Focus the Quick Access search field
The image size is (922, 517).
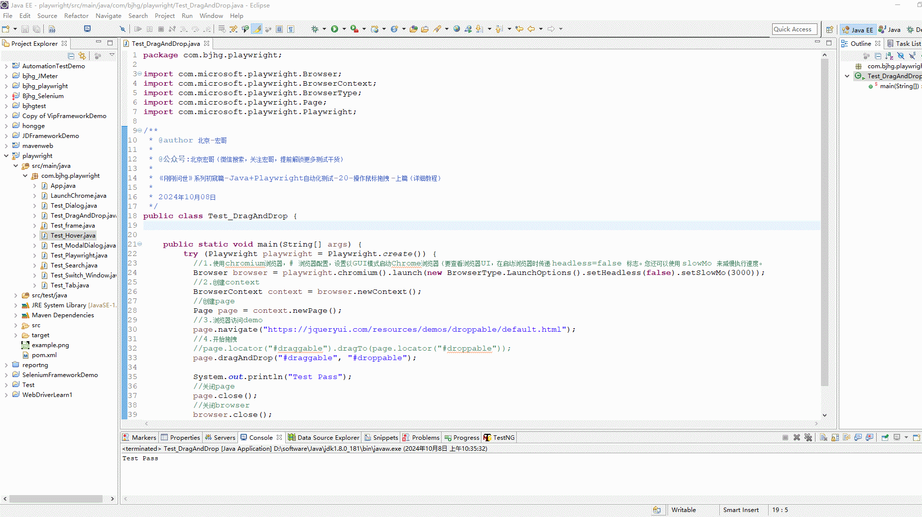(x=795, y=29)
